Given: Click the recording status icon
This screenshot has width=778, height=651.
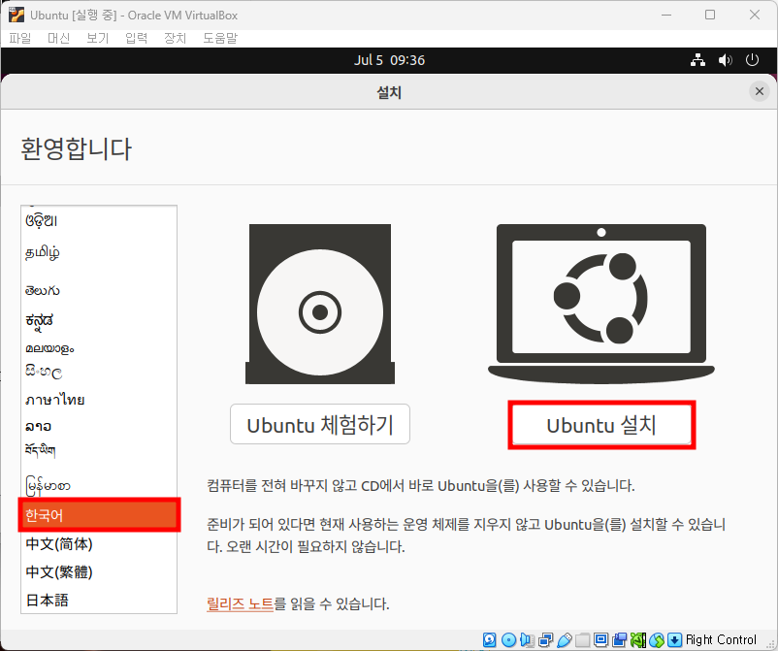Looking at the screenshot, I should [619, 639].
